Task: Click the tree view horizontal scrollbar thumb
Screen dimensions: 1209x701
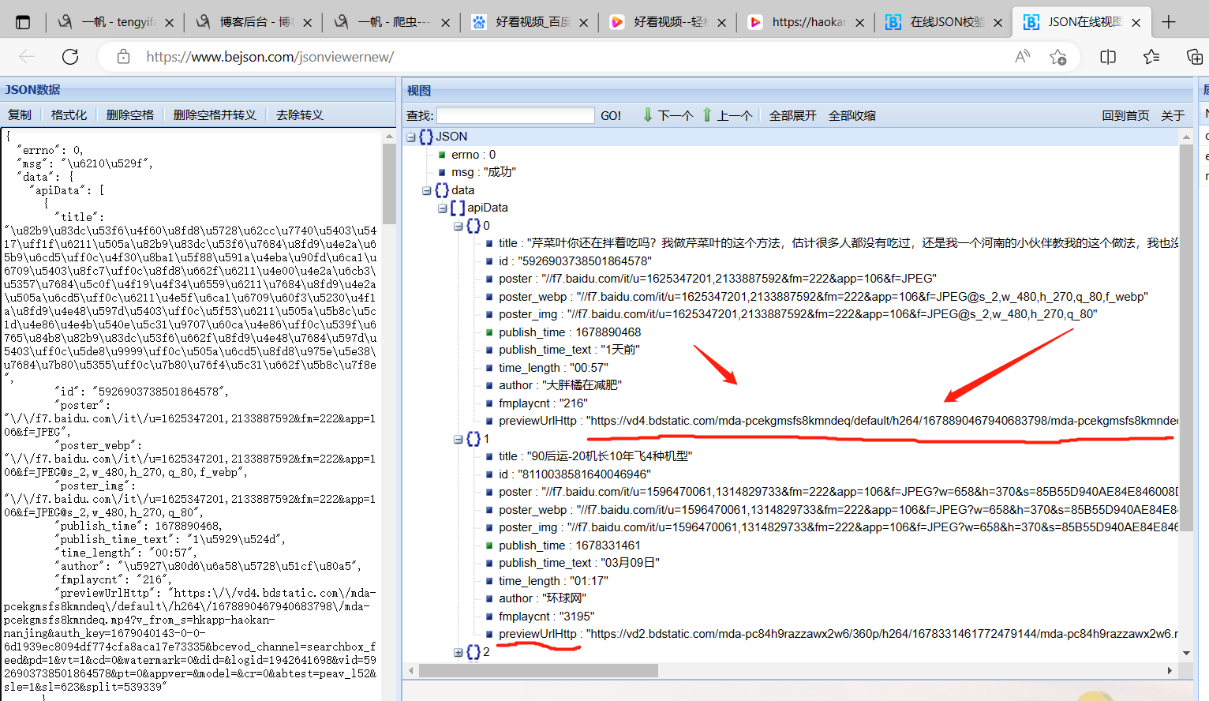Action: click(x=538, y=670)
